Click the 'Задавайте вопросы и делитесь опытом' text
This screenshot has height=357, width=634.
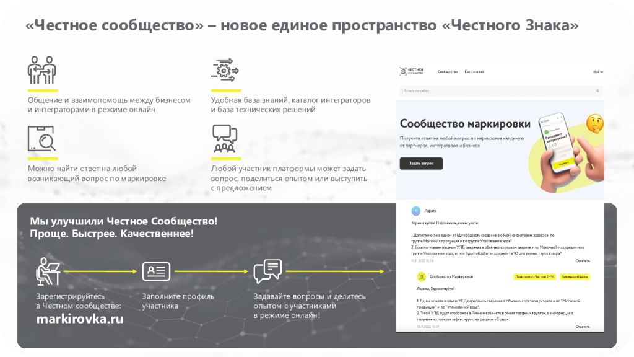[310, 301]
